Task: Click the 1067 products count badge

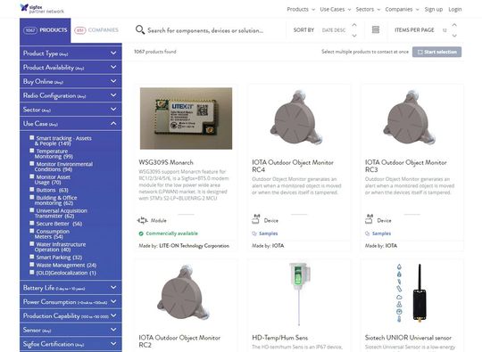Action: coord(30,30)
